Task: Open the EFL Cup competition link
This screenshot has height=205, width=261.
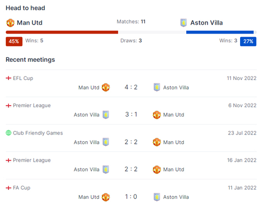Action: pyautogui.click(x=23, y=78)
